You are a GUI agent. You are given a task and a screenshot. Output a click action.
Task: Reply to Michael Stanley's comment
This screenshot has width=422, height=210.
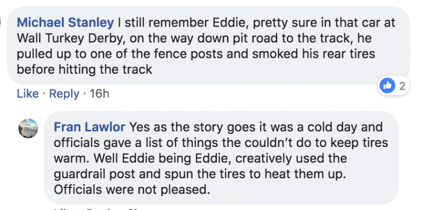(x=64, y=94)
